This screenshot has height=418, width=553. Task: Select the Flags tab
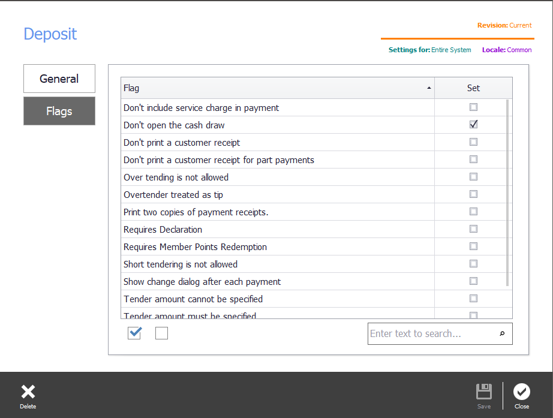[59, 111]
